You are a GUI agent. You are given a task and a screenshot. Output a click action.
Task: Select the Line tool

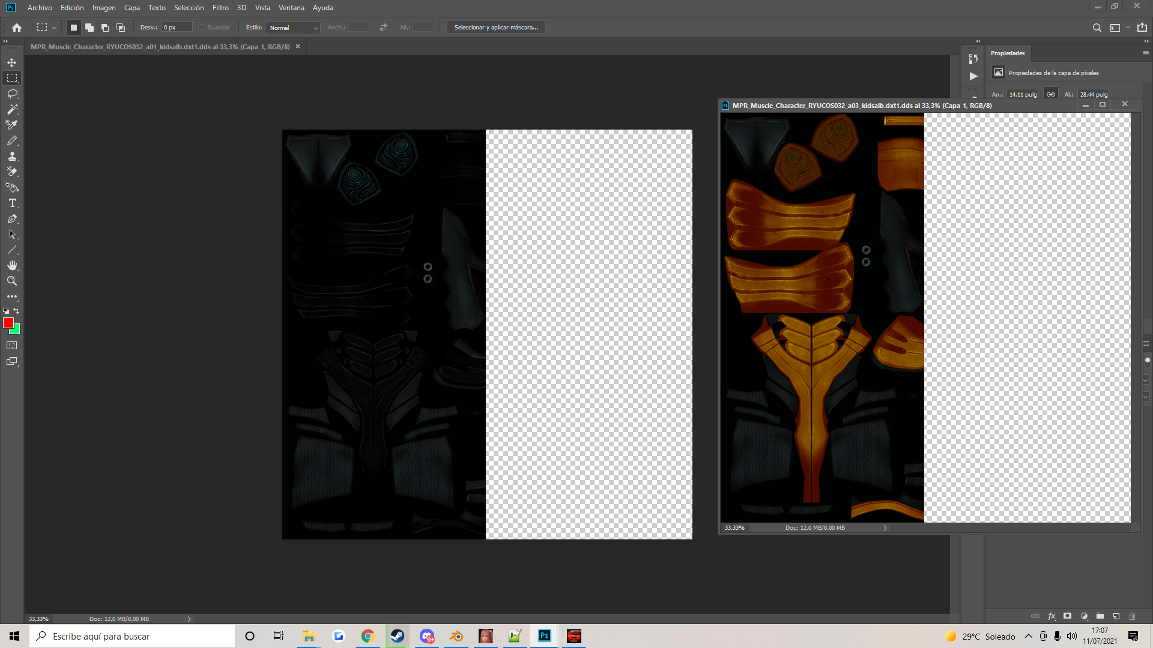tap(12, 250)
